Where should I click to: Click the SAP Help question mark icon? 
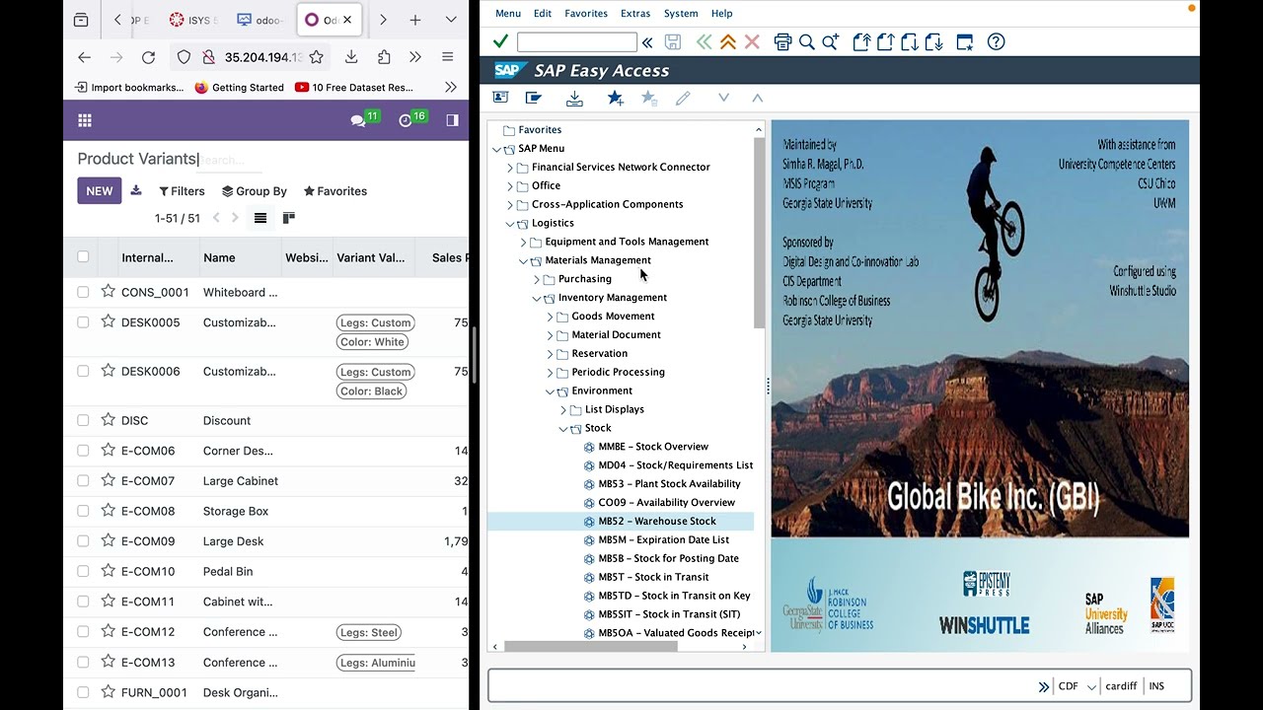(x=997, y=41)
